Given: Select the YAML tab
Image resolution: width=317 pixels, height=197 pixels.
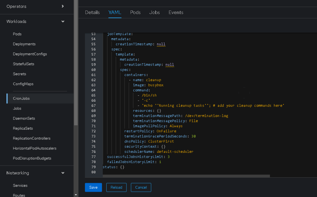Looking at the screenshot, I should click(x=115, y=12).
